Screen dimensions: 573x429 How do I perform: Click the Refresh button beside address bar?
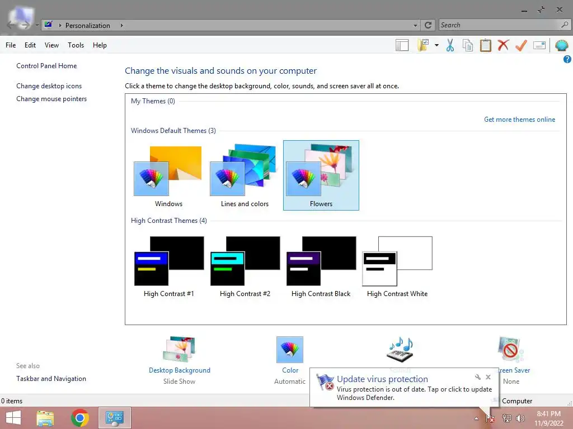[x=428, y=25]
